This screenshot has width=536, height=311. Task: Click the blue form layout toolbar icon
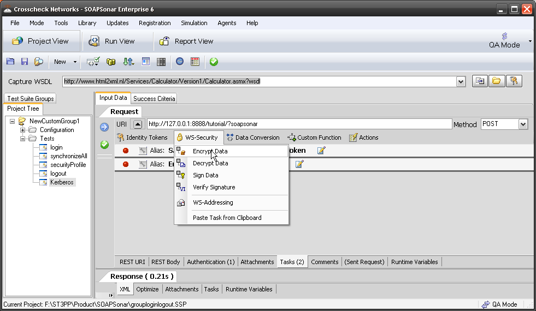pos(146,62)
